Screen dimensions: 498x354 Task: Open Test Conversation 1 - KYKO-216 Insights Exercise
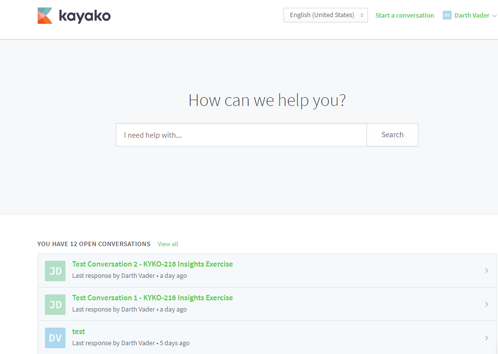[x=152, y=297]
